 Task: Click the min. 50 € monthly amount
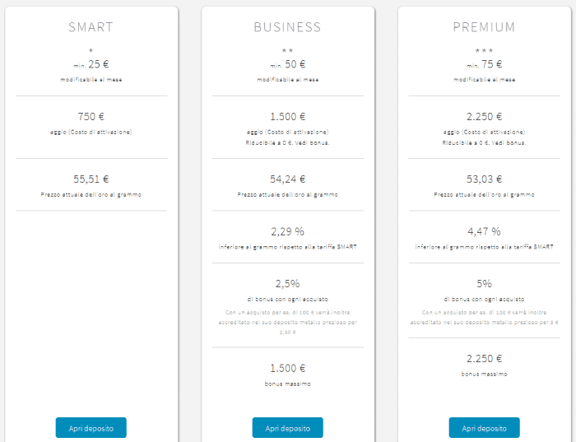(x=288, y=65)
